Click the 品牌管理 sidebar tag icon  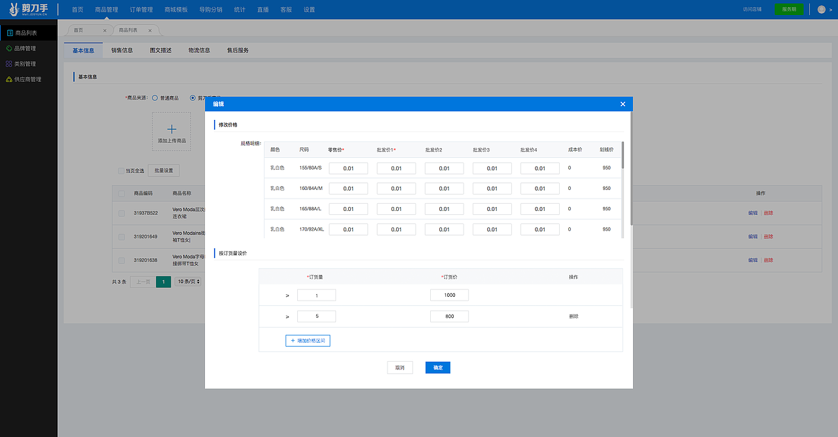tap(9, 48)
